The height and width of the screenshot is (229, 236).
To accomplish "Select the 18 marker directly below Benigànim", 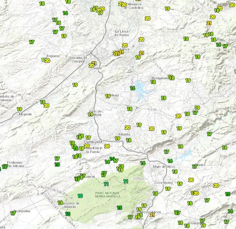I will [153, 82].
